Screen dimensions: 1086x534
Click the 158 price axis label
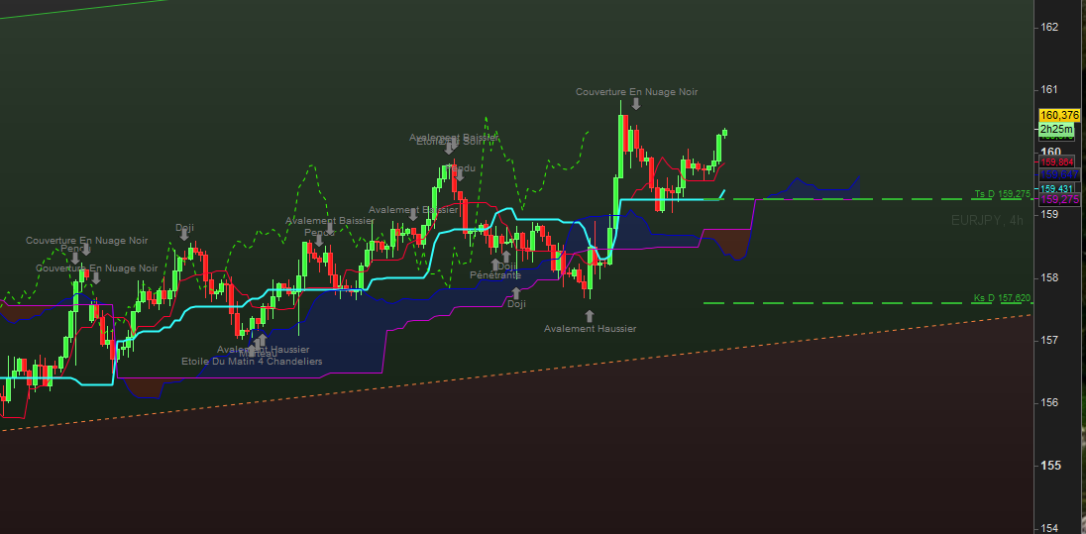click(x=1049, y=277)
